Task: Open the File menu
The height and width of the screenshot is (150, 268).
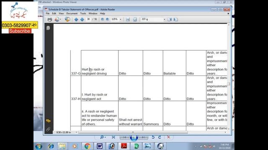Action: [47, 13]
